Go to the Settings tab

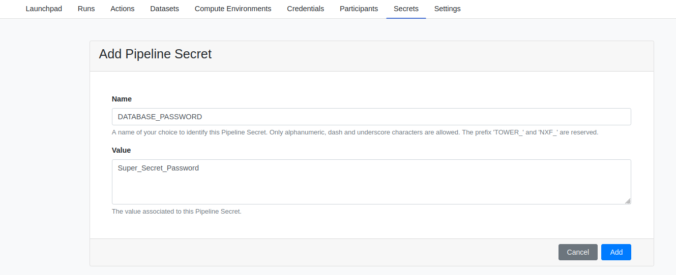[x=448, y=9]
